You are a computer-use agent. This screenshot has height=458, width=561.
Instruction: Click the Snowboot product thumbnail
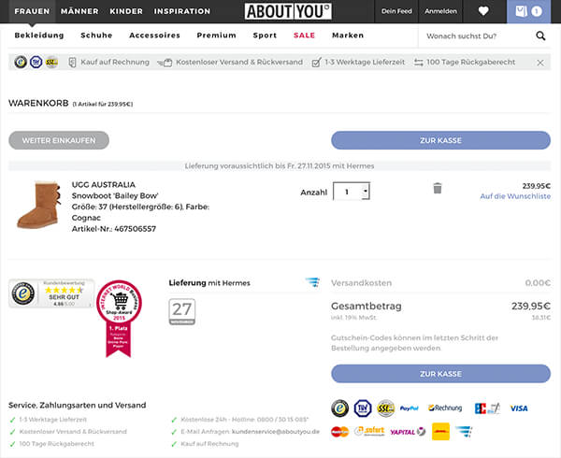coord(38,205)
